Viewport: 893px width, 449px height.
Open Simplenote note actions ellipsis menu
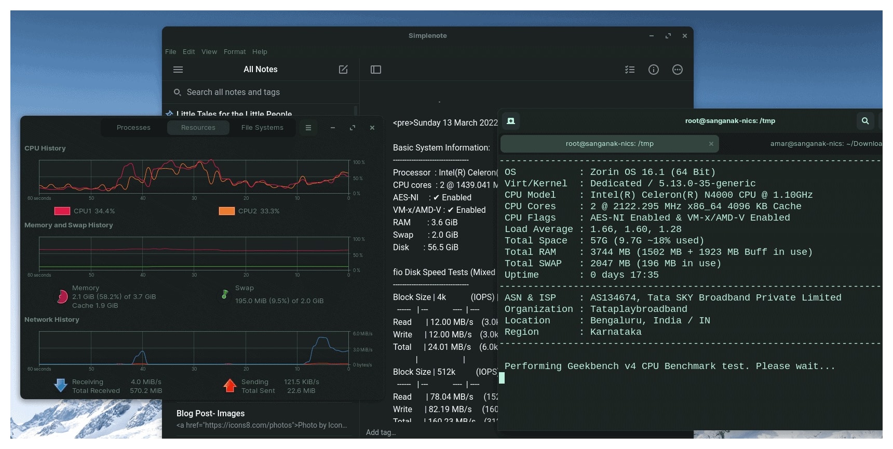point(678,70)
